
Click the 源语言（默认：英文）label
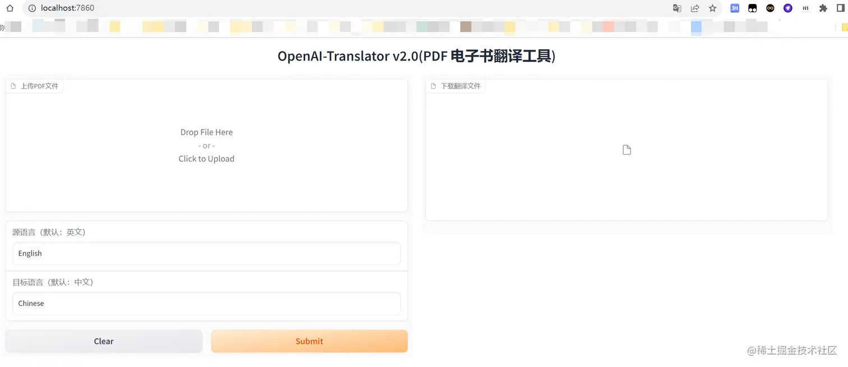tap(49, 232)
